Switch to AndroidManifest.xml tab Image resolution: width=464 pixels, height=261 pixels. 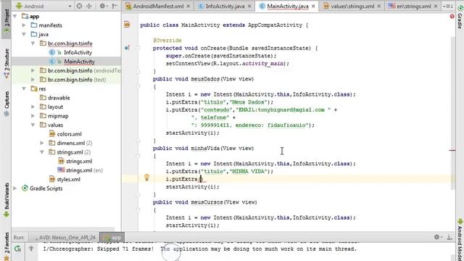(158, 7)
